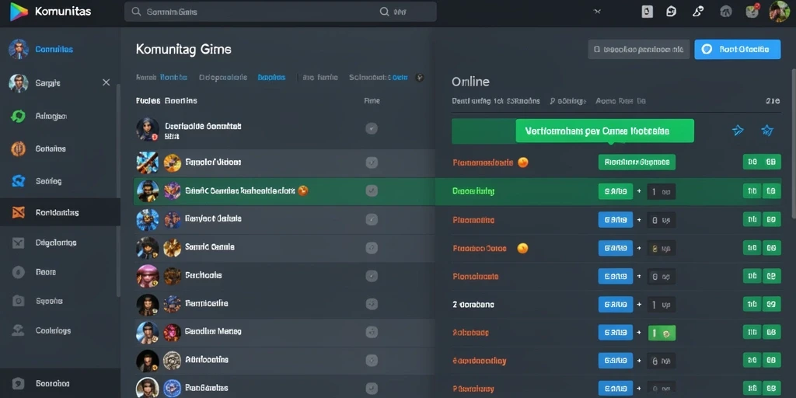Switch to the first tab under Komunitag Gime

click(x=162, y=78)
